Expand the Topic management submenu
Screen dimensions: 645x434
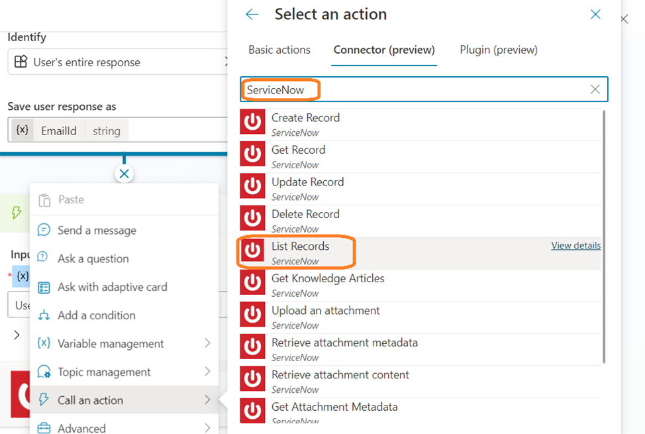[x=207, y=372]
